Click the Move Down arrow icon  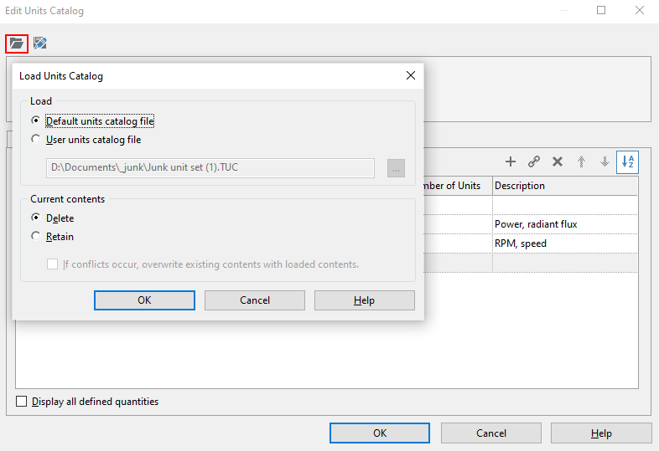click(x=604, y=162)
